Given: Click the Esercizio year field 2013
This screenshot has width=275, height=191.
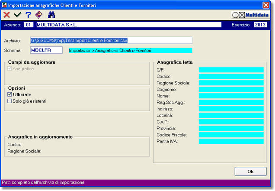Looking at the screenshot, I should pos(260,25).
